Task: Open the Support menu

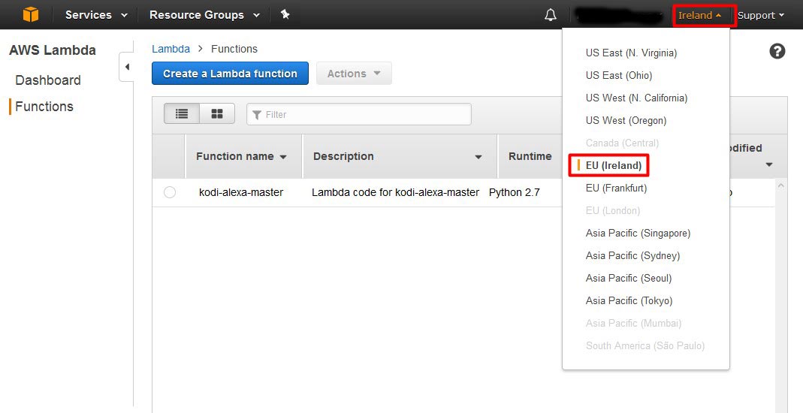Action: (x=760, y=15)
